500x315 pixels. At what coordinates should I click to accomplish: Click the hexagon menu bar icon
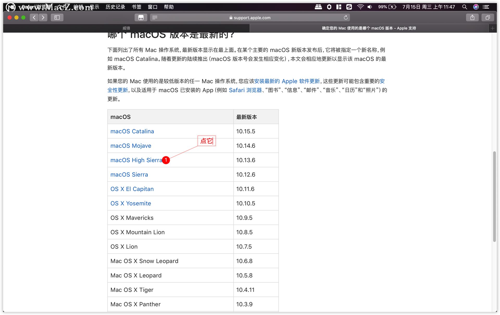[329, 7]
